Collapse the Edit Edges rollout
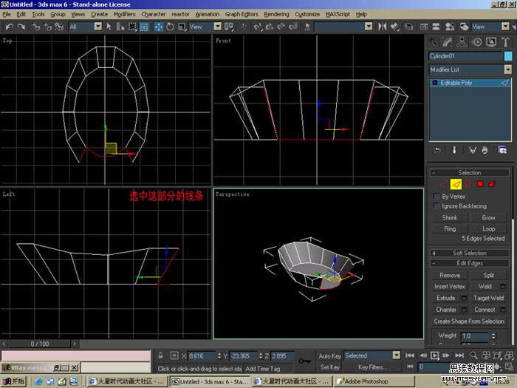 click(x=470, y=263)
